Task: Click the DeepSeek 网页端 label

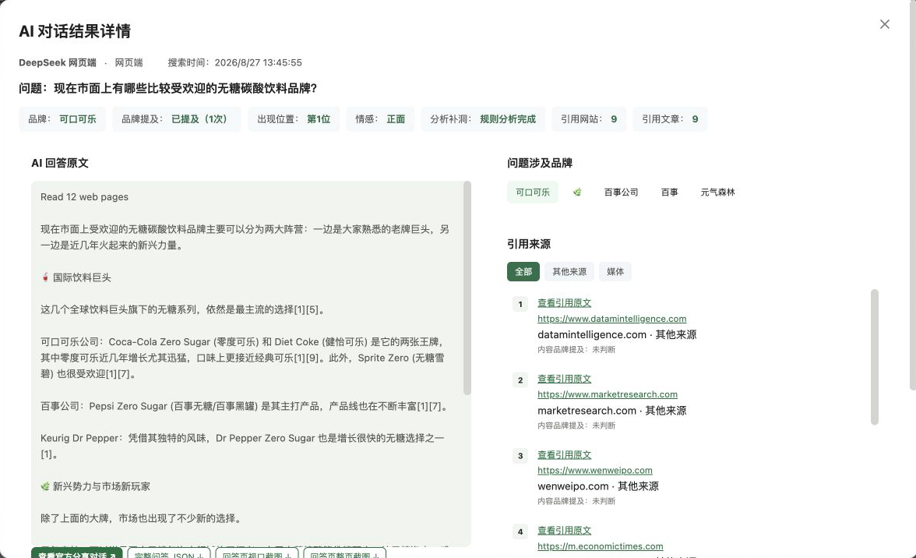Action: pos(58,62)
